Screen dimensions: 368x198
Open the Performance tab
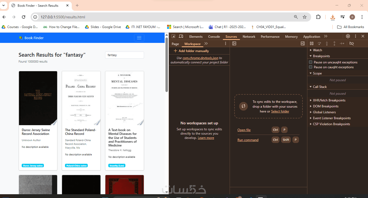coord(270,37)
